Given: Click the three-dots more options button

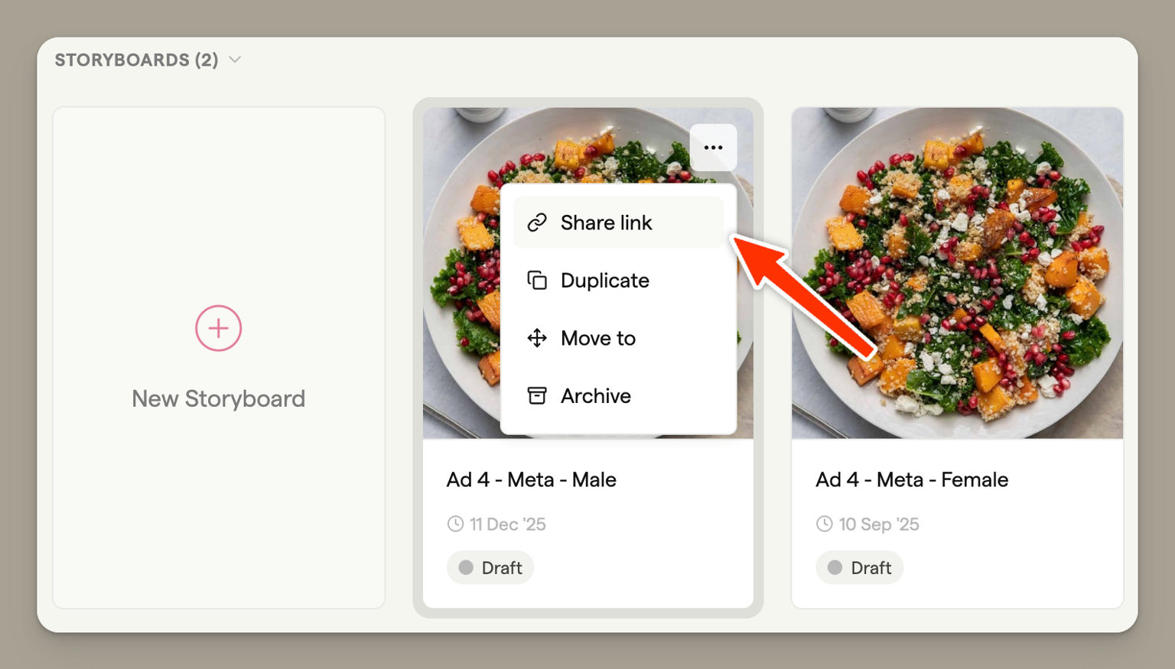Looking at the screenshot, I should point(713,148).
